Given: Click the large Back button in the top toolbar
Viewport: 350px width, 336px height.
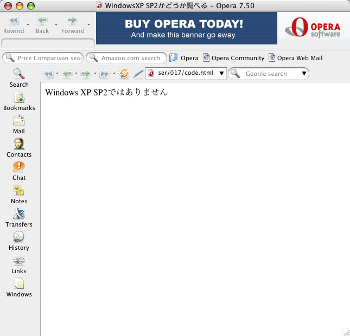Looking at the screenshot, I should pos(42,24).
